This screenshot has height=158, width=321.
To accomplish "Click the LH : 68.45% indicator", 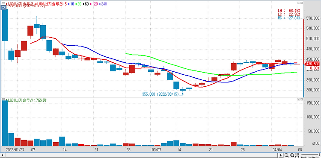I will point(289,10).
